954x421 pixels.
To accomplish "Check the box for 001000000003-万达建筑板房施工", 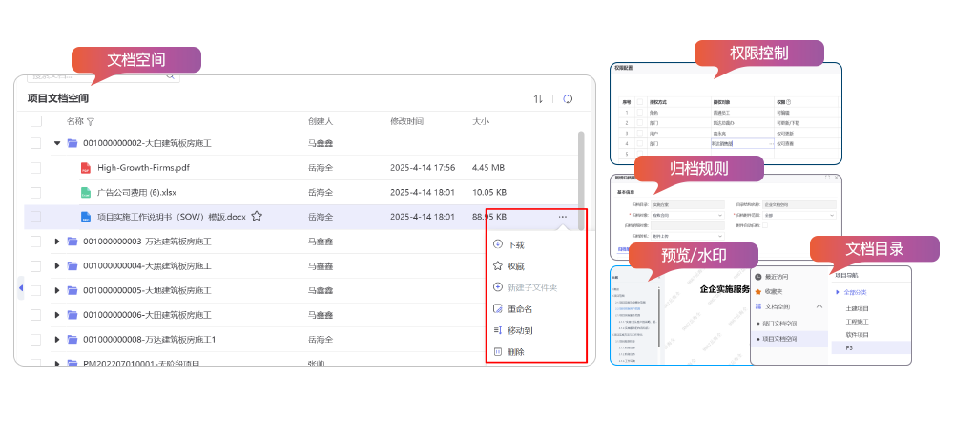I will pos(36,242).
